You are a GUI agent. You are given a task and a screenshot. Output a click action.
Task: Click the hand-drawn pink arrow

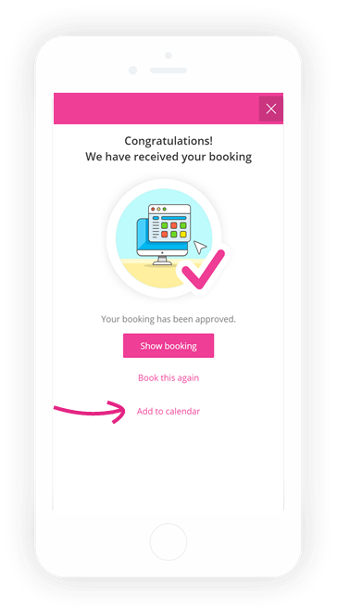click(x=89, y=411)
